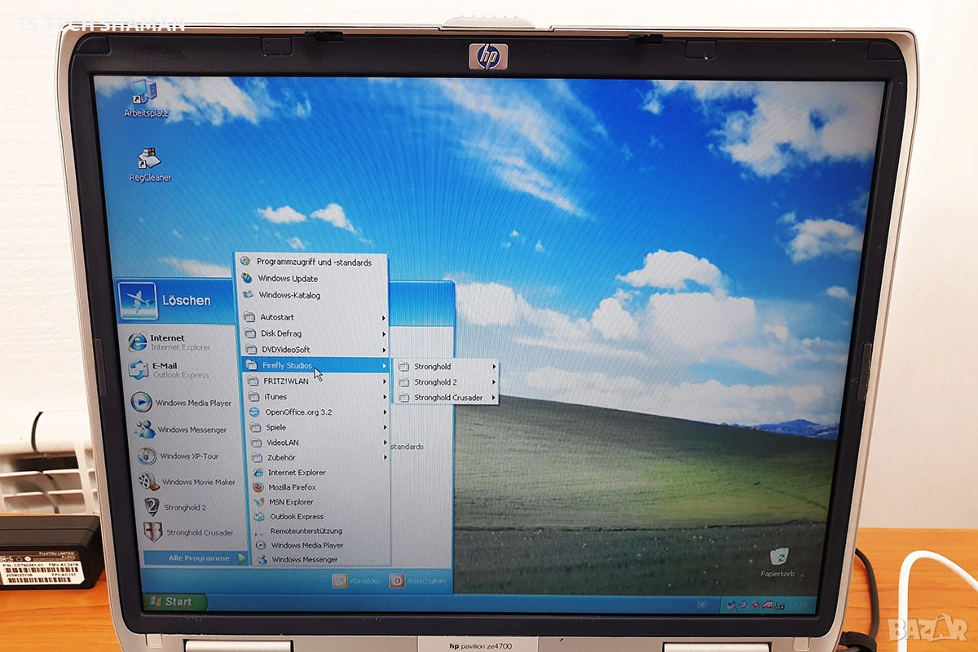Expand the Zubehör submenu
The image size is (978, 652).
click(319, 457)
